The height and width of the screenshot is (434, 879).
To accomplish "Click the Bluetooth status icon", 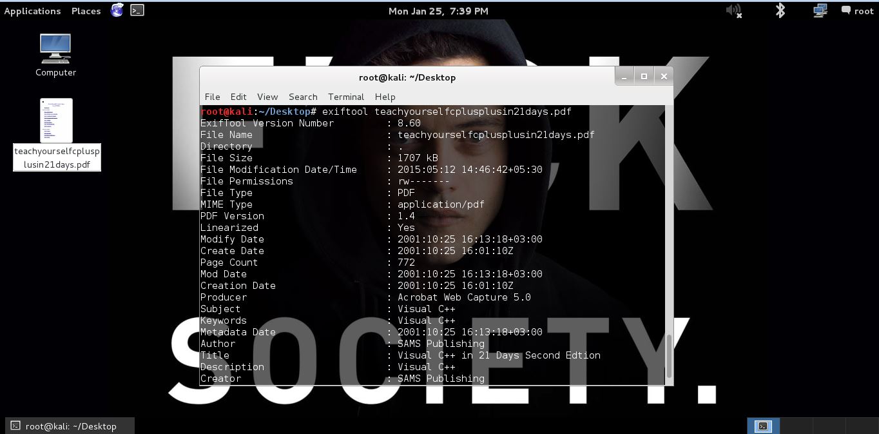I will coord(780,10).
